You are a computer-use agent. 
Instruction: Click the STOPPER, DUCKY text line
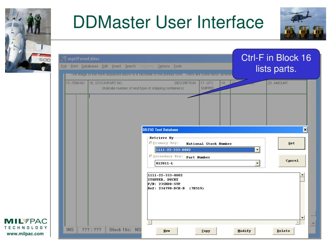coord(163,179)
